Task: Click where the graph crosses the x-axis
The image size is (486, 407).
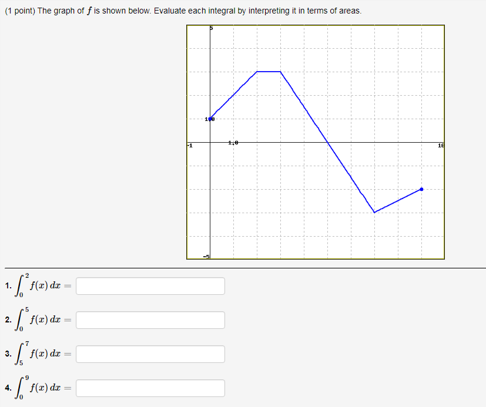Action: [327, 143]
